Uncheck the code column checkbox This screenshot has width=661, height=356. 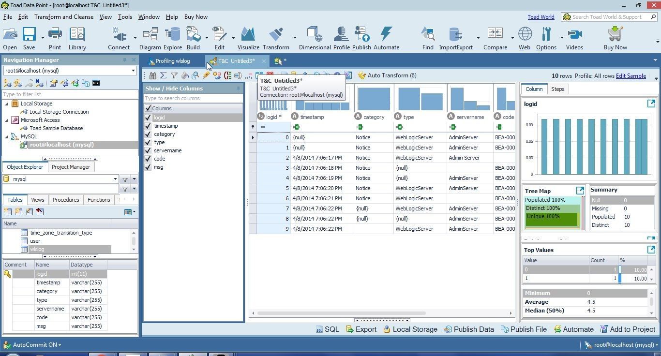148,159
